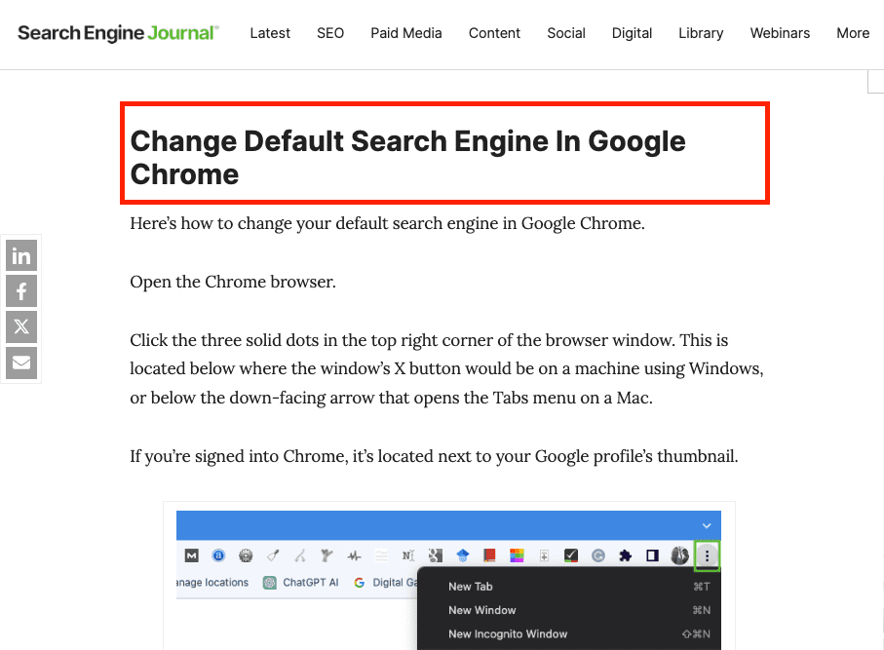
Task: Click the down-facing Tabs arrow in screenshot
Action: 707,524
